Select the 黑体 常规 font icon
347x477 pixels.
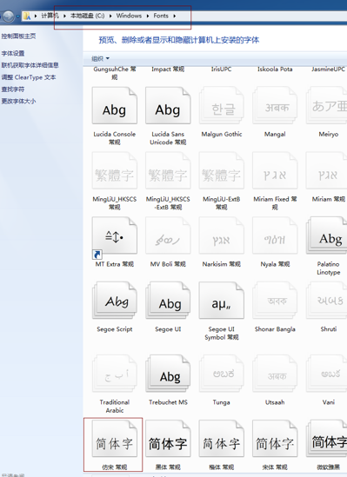168,439
